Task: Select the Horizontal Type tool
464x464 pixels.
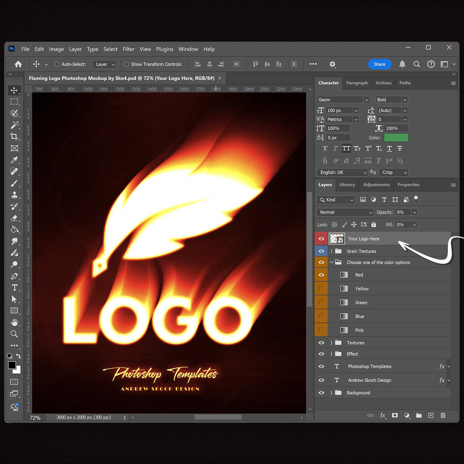Action: [14, 288]
